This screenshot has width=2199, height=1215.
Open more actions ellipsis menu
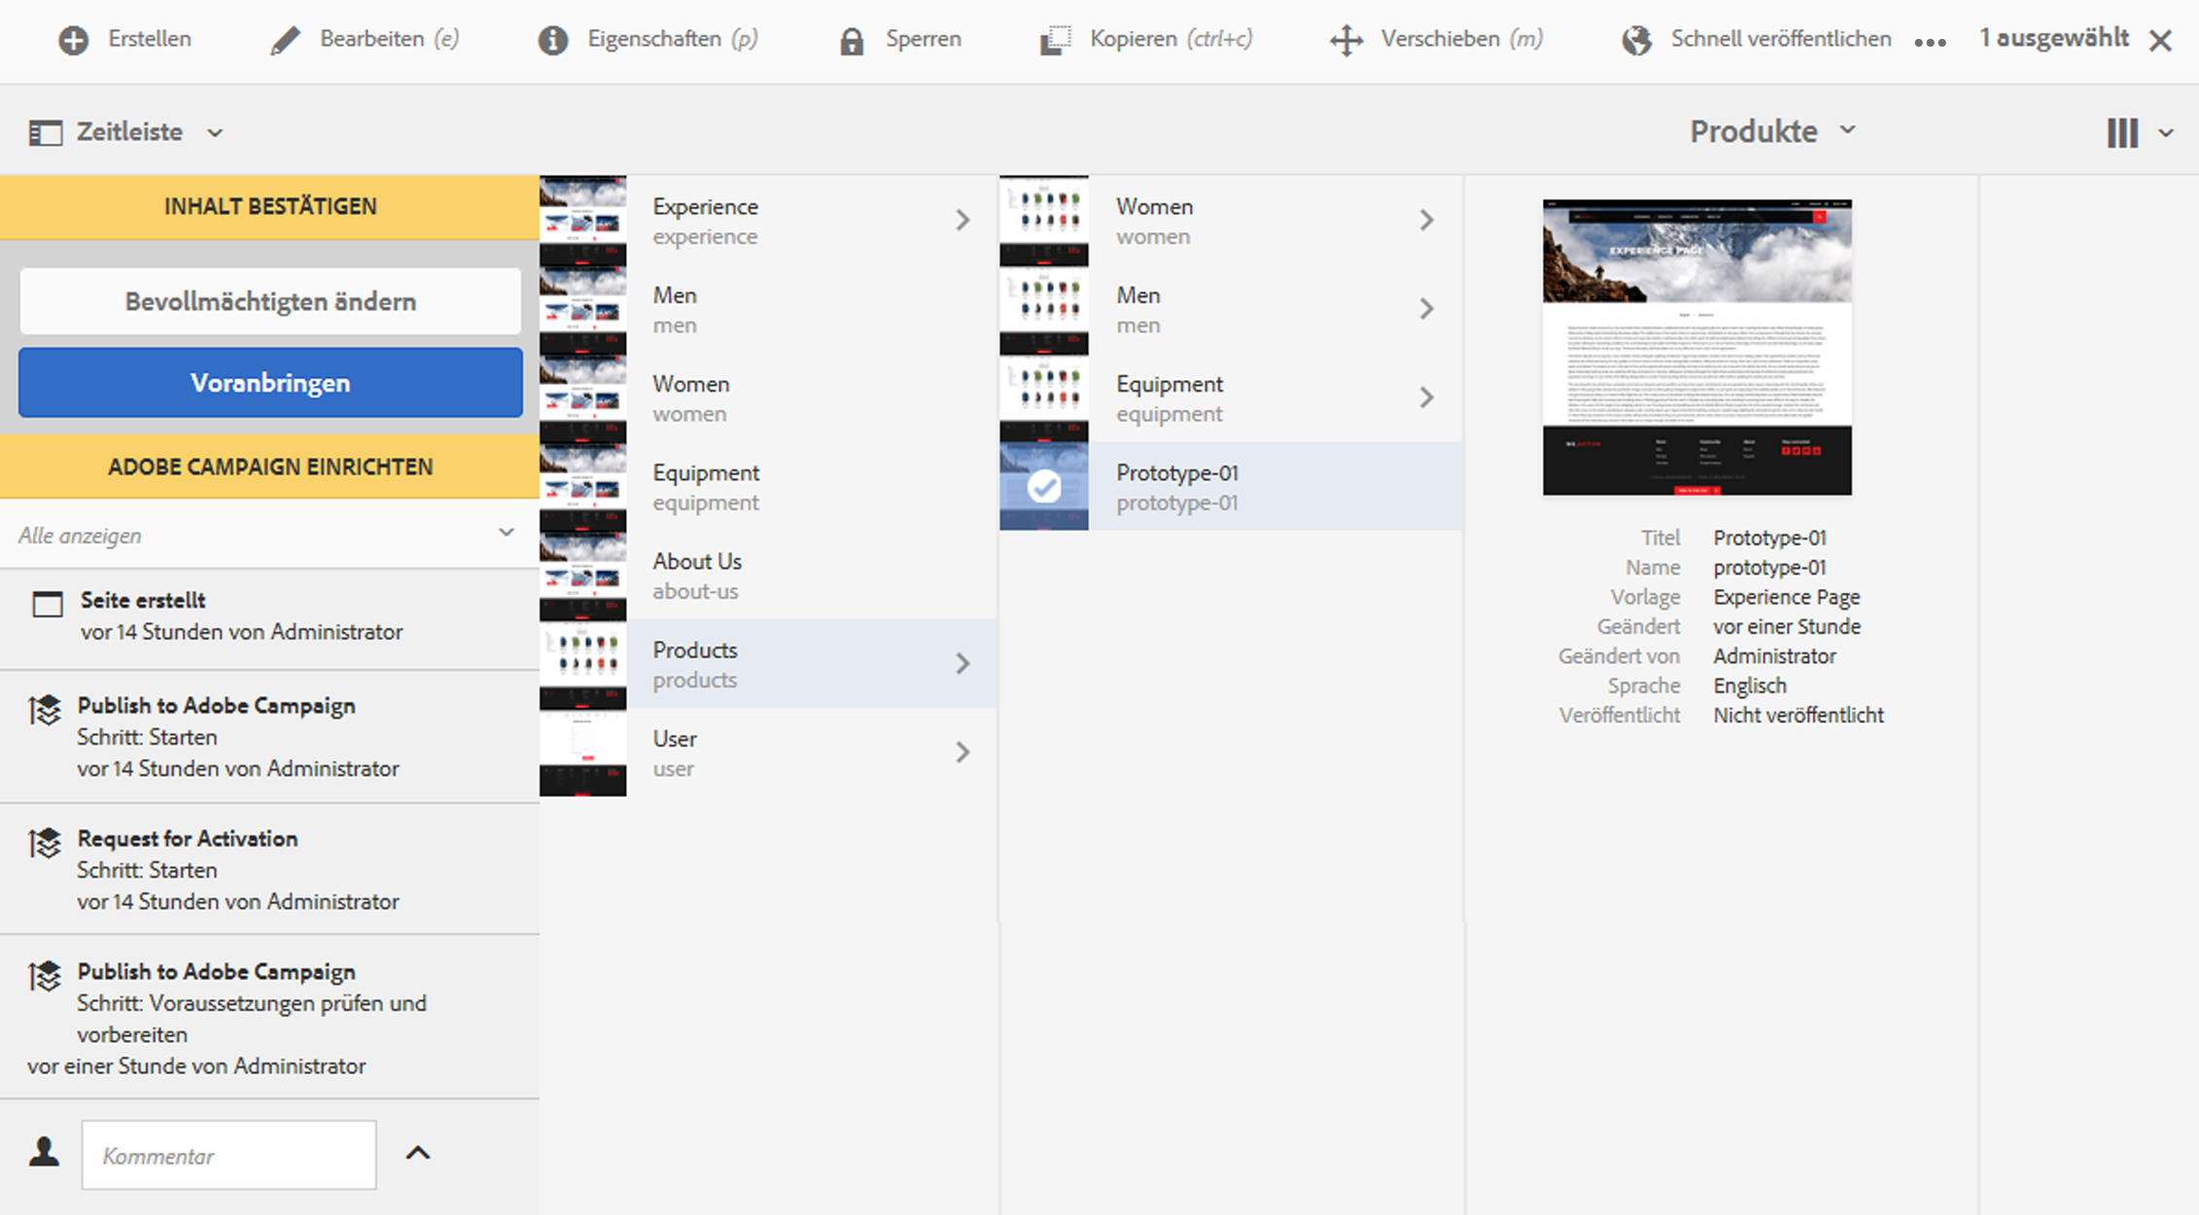pos(1930,43)
